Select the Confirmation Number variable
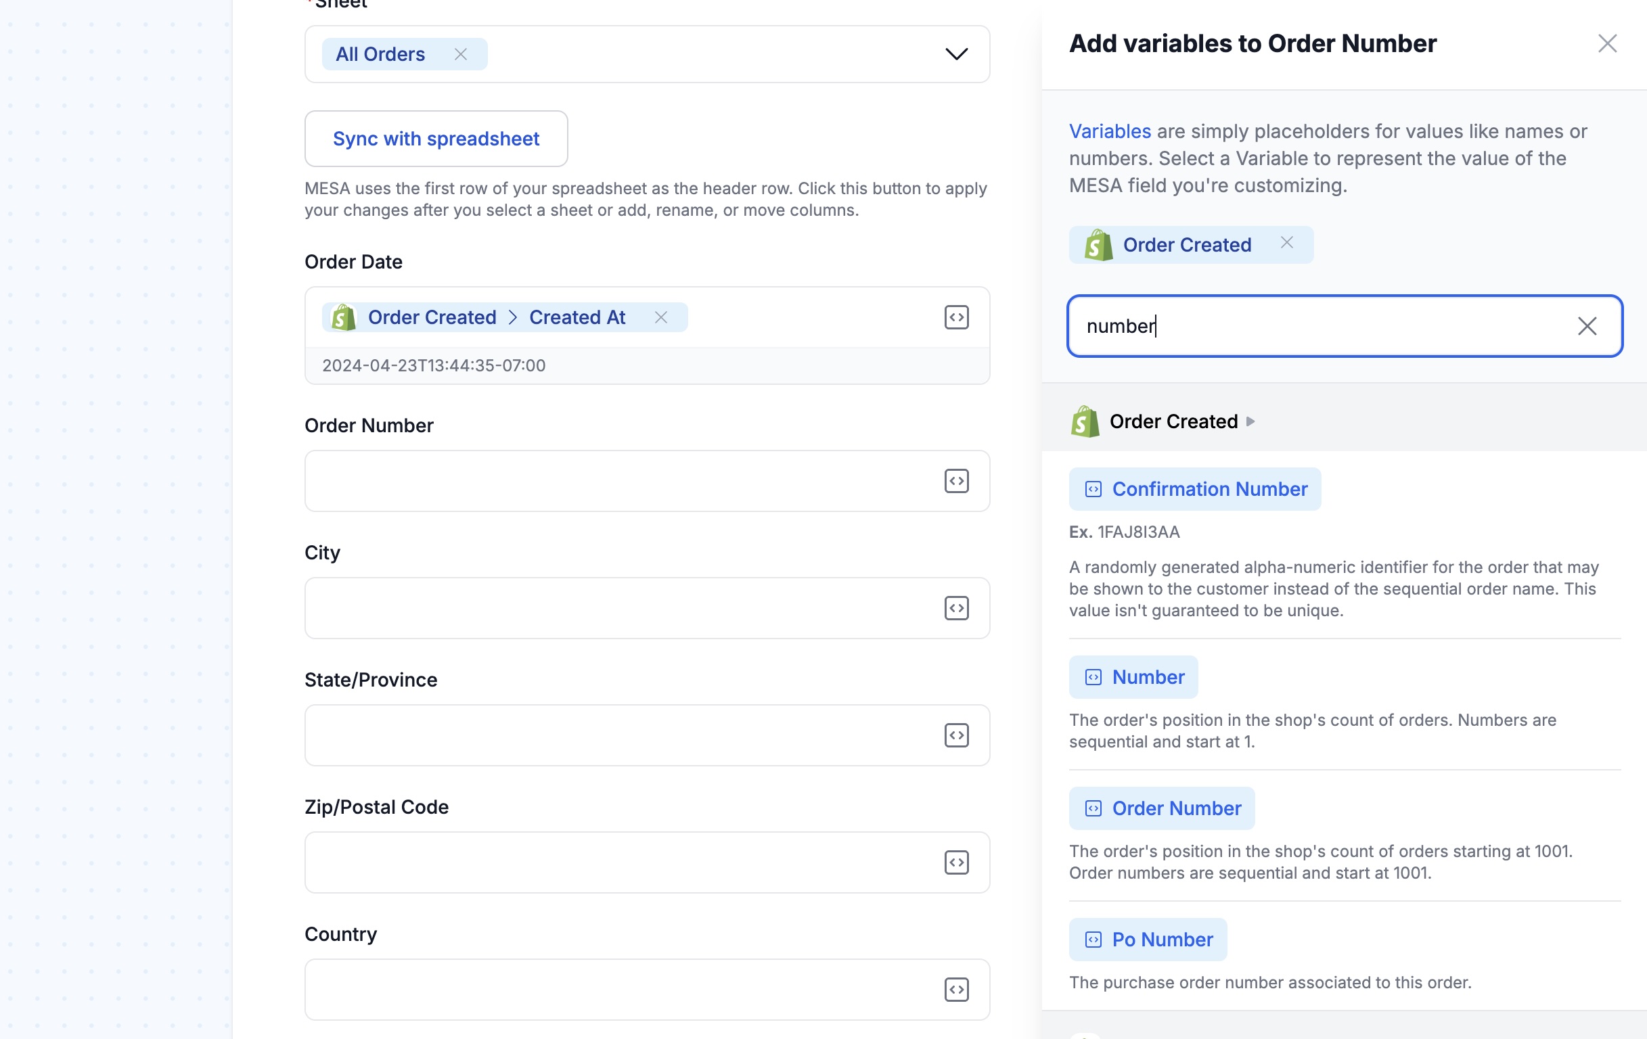The width and height of the screenshot is (1647, 1039). point(1195,490)
